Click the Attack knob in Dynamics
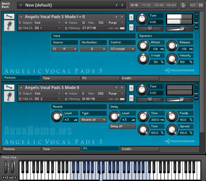The height and width of the screenshot is (181, 206). click(143, 46)
